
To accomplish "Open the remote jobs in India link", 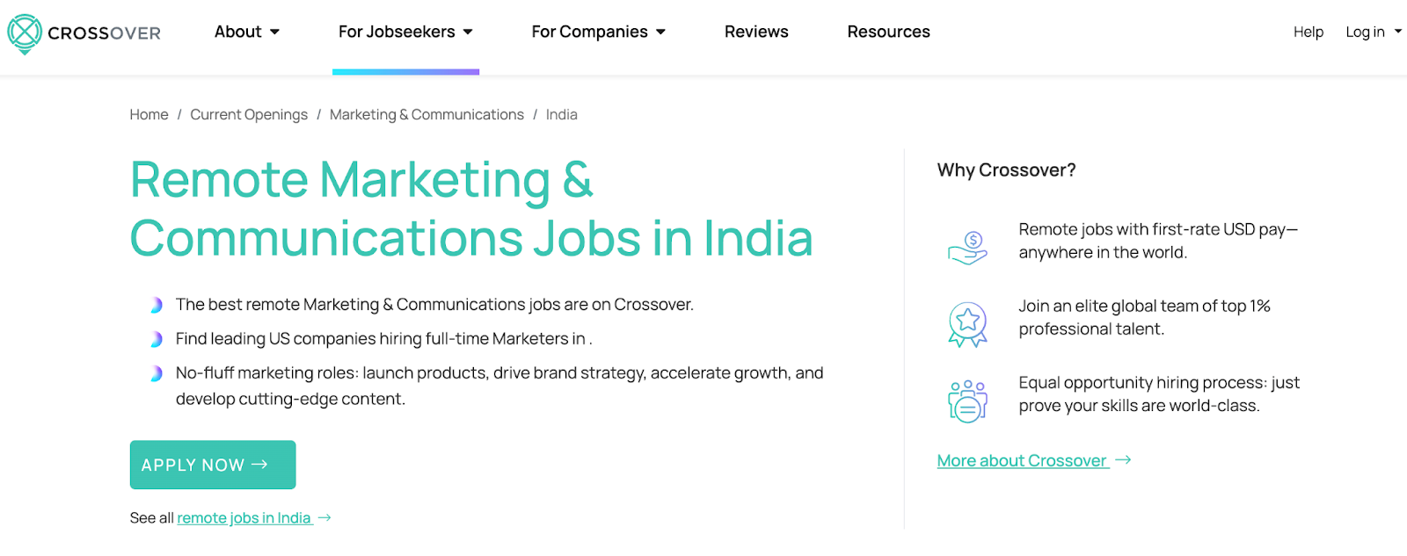I will coord(244,518).
